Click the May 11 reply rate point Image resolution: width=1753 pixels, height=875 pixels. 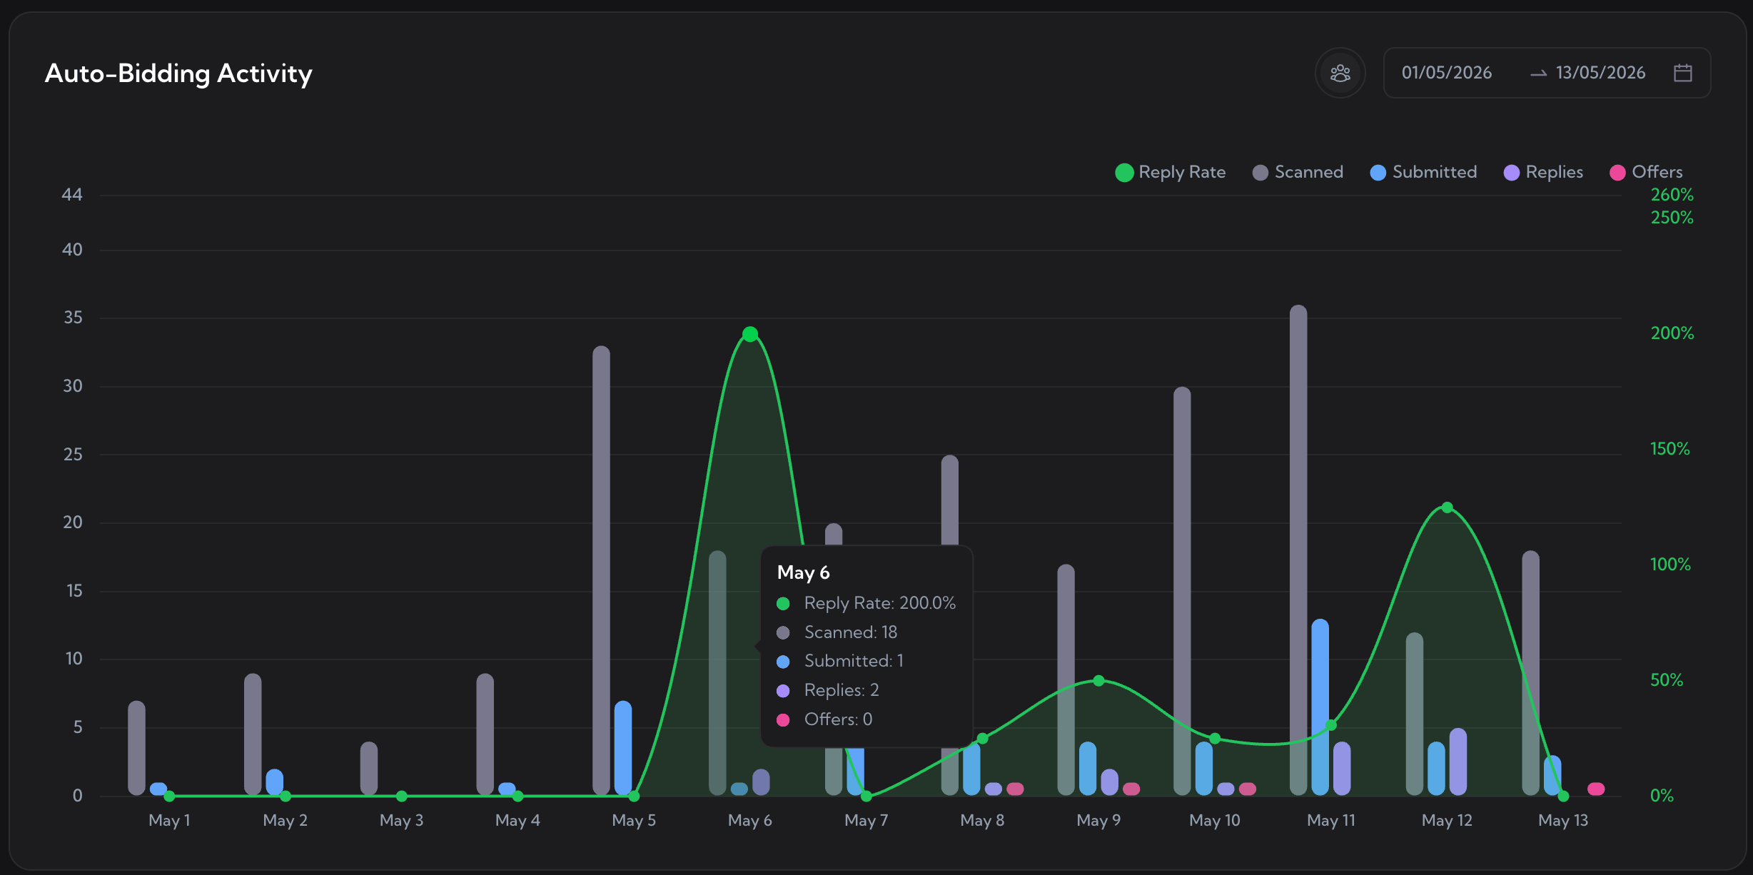1331,725
